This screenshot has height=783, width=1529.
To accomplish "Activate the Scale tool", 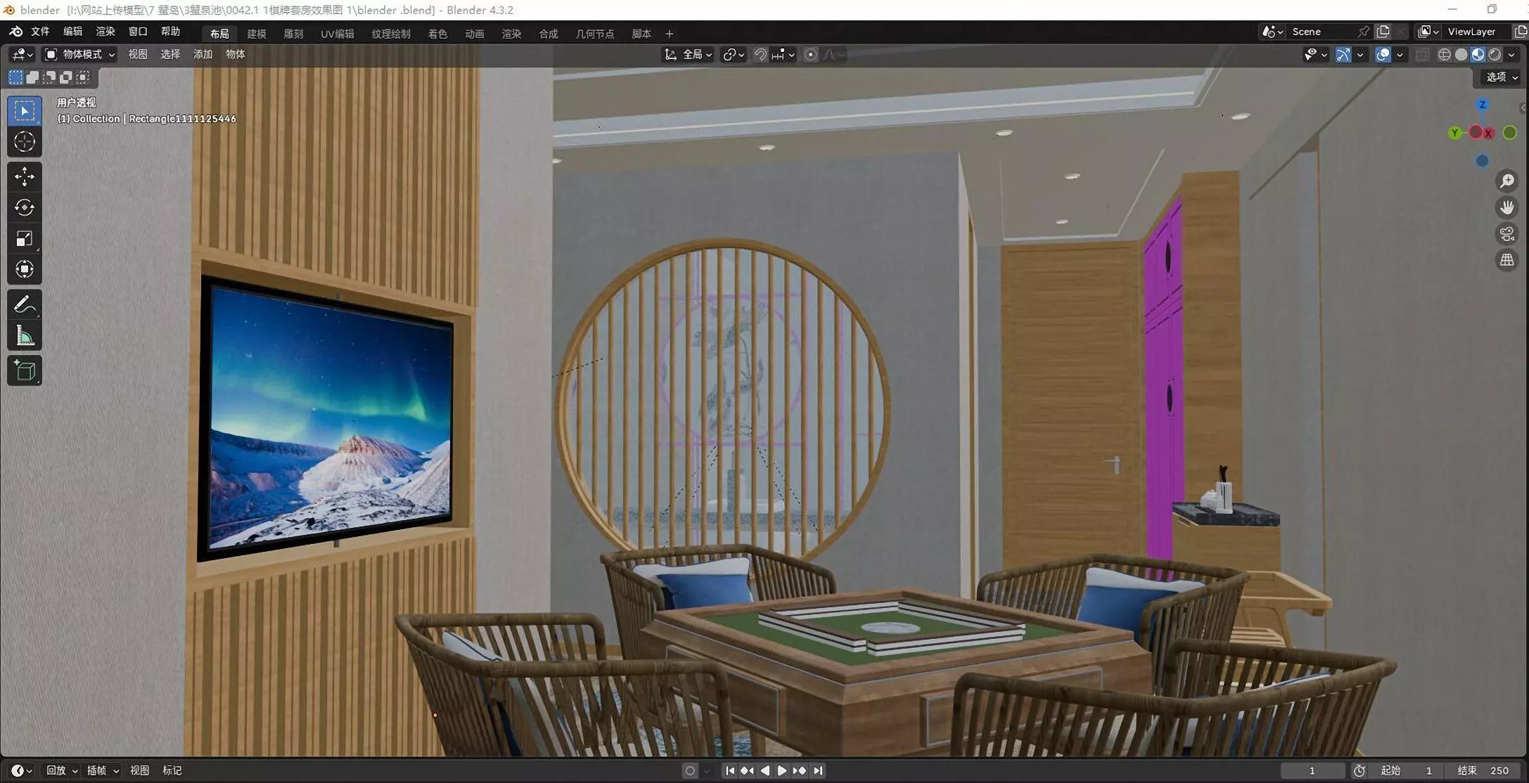I will point(25,239).
